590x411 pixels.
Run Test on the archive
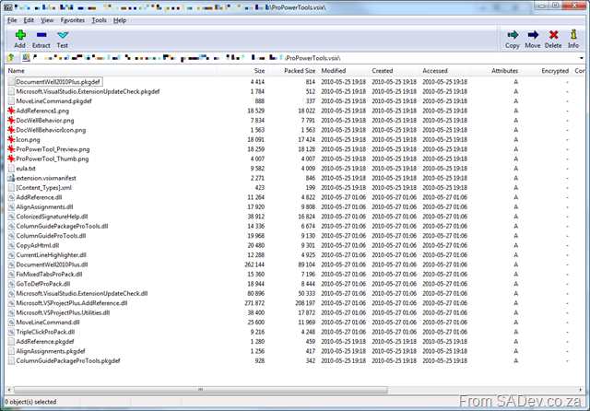pyautogui.click(x=63, y=38)
